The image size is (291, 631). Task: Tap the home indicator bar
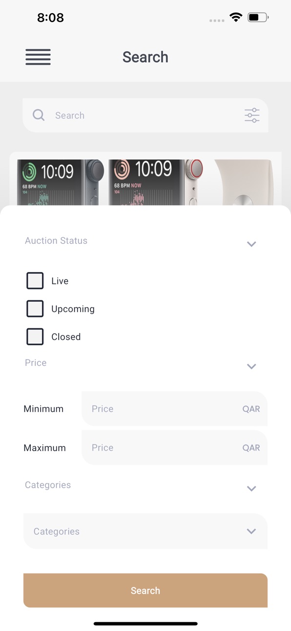(145, 624)
